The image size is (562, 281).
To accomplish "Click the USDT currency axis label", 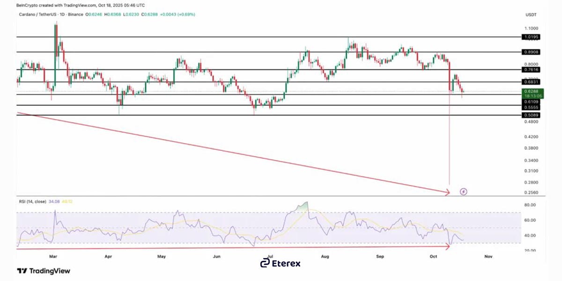I will click(x=530, y=15).
